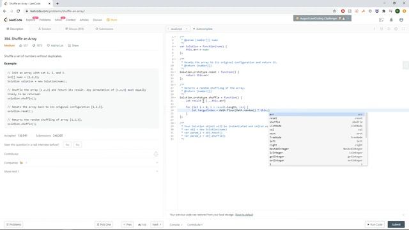Click the LeetCode logo
This screenshot has width=409, height=230.
coord(13,20)
